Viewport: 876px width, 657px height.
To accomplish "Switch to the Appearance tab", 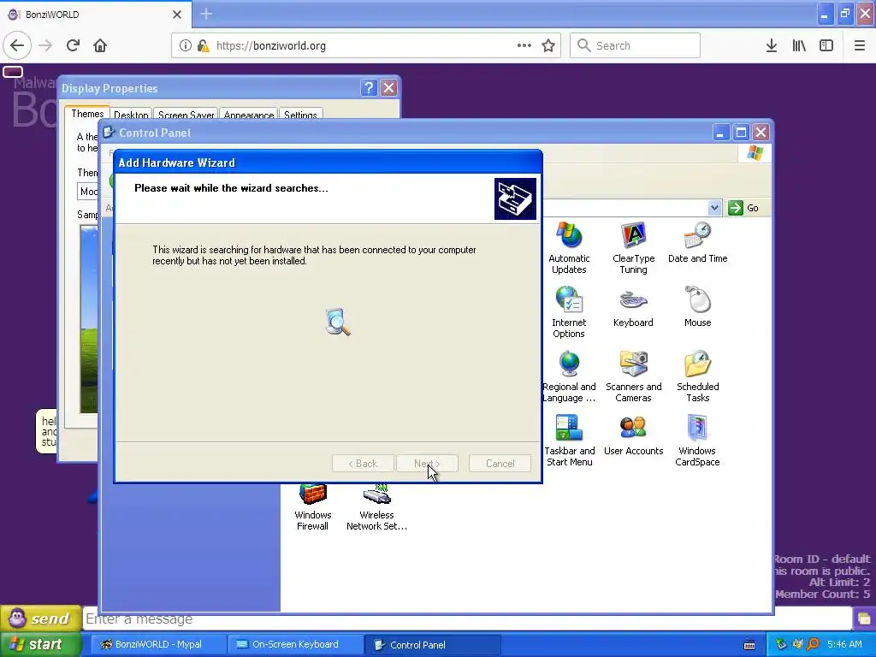I will 249,115.
